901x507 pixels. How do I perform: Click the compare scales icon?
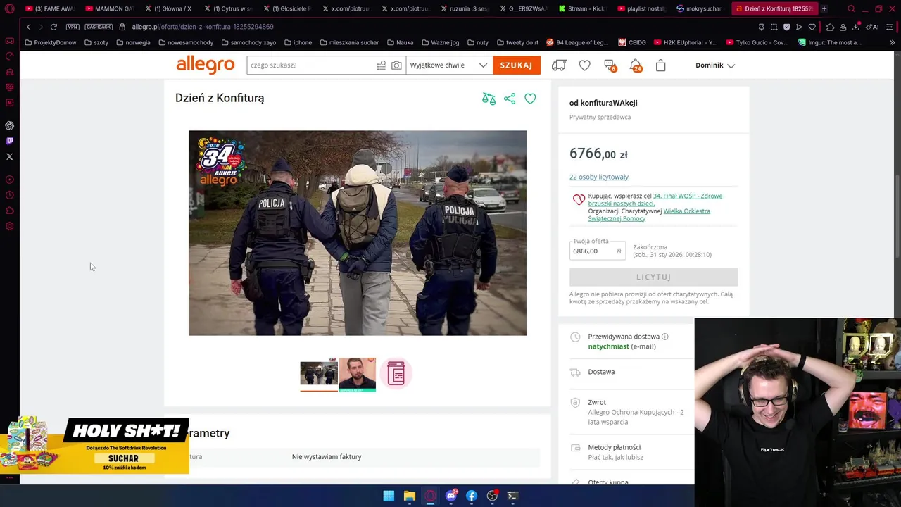coord(489,99)
